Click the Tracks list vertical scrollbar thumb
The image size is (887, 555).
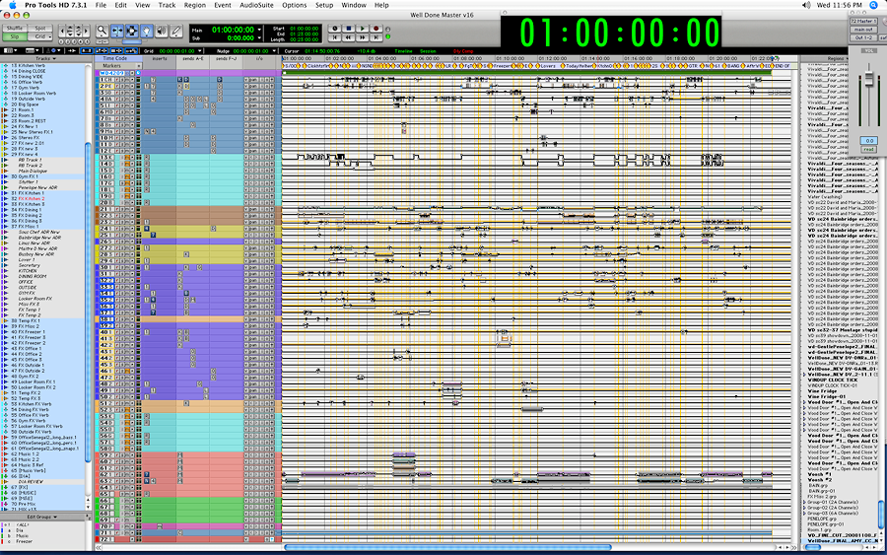tap(88, 303)
